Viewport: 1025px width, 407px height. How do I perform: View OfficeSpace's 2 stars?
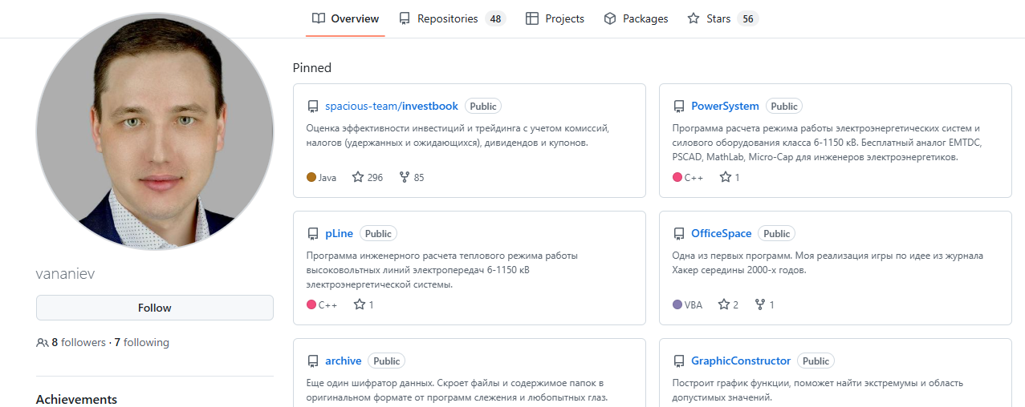coord(728,304)
